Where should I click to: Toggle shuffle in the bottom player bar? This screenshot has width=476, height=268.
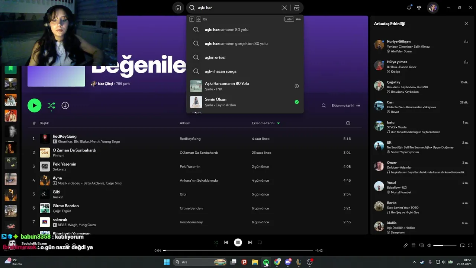point(216,242)
